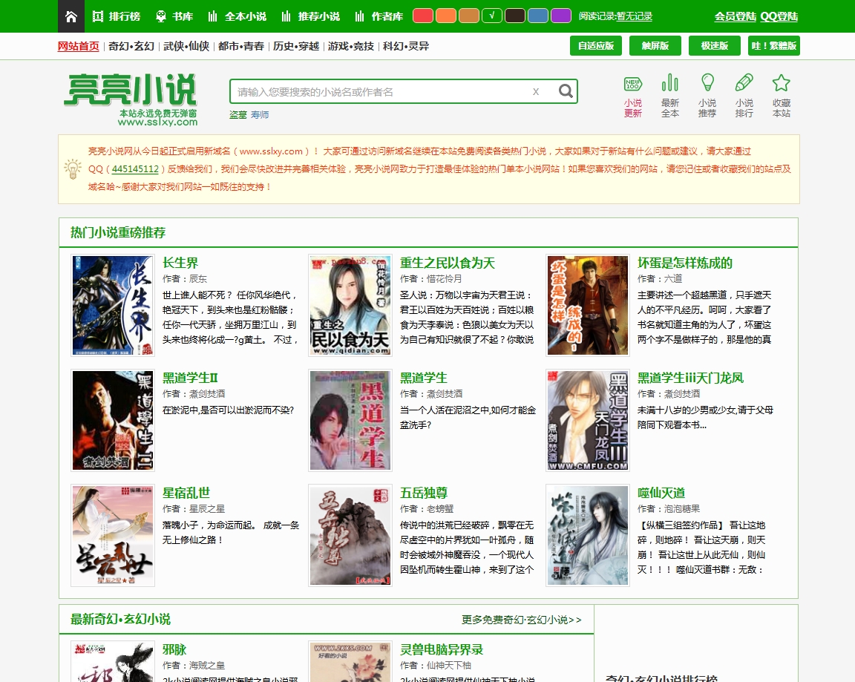This screenshot has height=682, width=855.
Task: Click the 极速版 button
Action: (715, 46)
